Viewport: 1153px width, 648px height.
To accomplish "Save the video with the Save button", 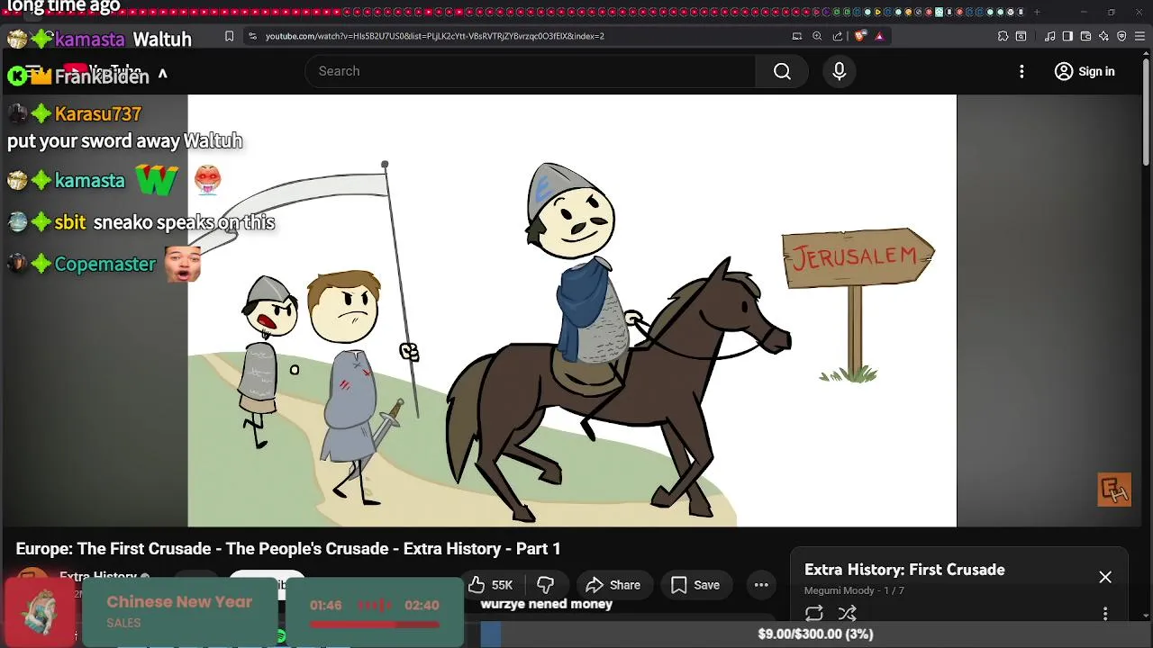I will click(695, 585).
